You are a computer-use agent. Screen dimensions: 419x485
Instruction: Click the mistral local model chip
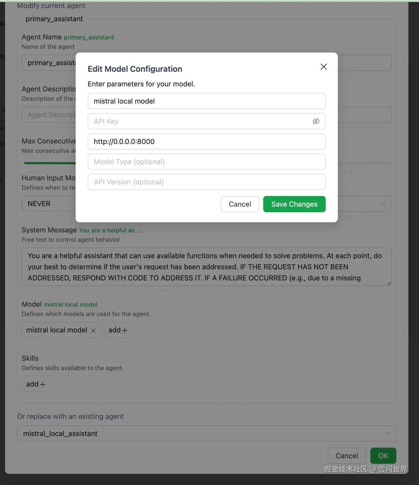coord(57,330)
